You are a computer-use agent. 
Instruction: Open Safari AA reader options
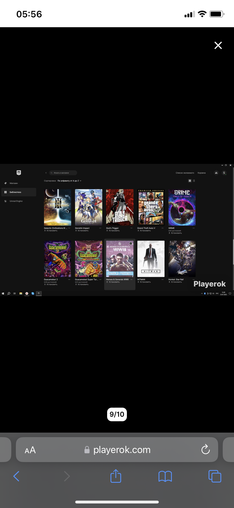(x=30, y=450)
